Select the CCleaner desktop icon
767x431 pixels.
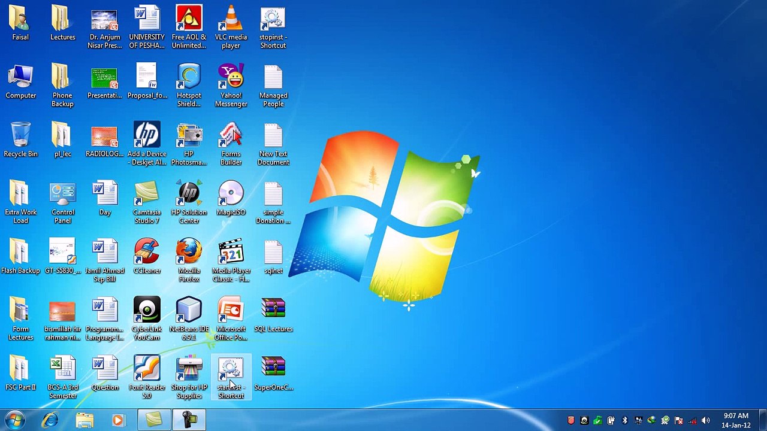pyautogui.click(x=147, y=257)
